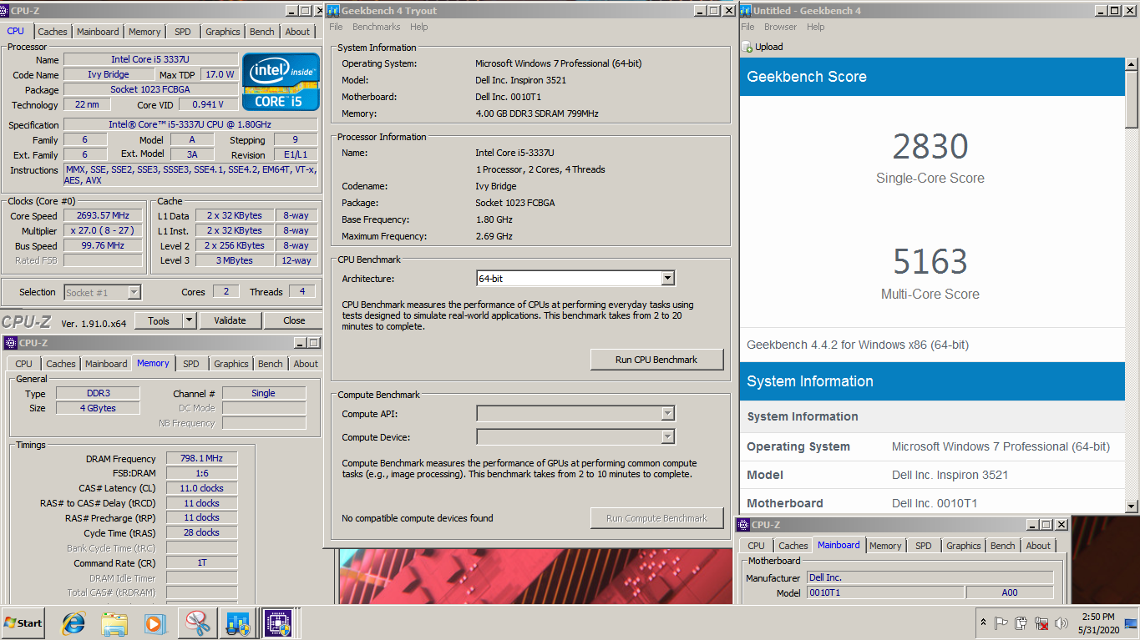Open Internet Explorer from the taskbar
Screen dimensions: 1140x640
(73, 623)
